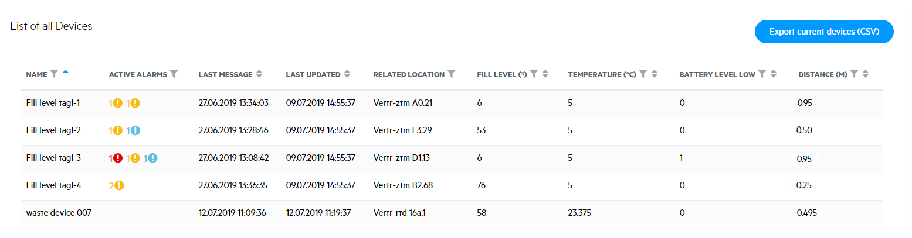Screen dimensions: 912x238
Task: Sort table by Last Updated
Action: tap(347, 74)
